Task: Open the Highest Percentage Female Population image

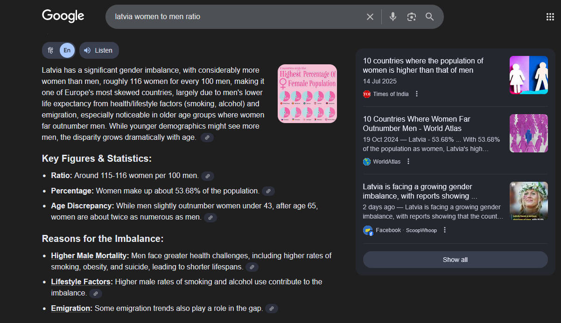Action: click(307, 94)
